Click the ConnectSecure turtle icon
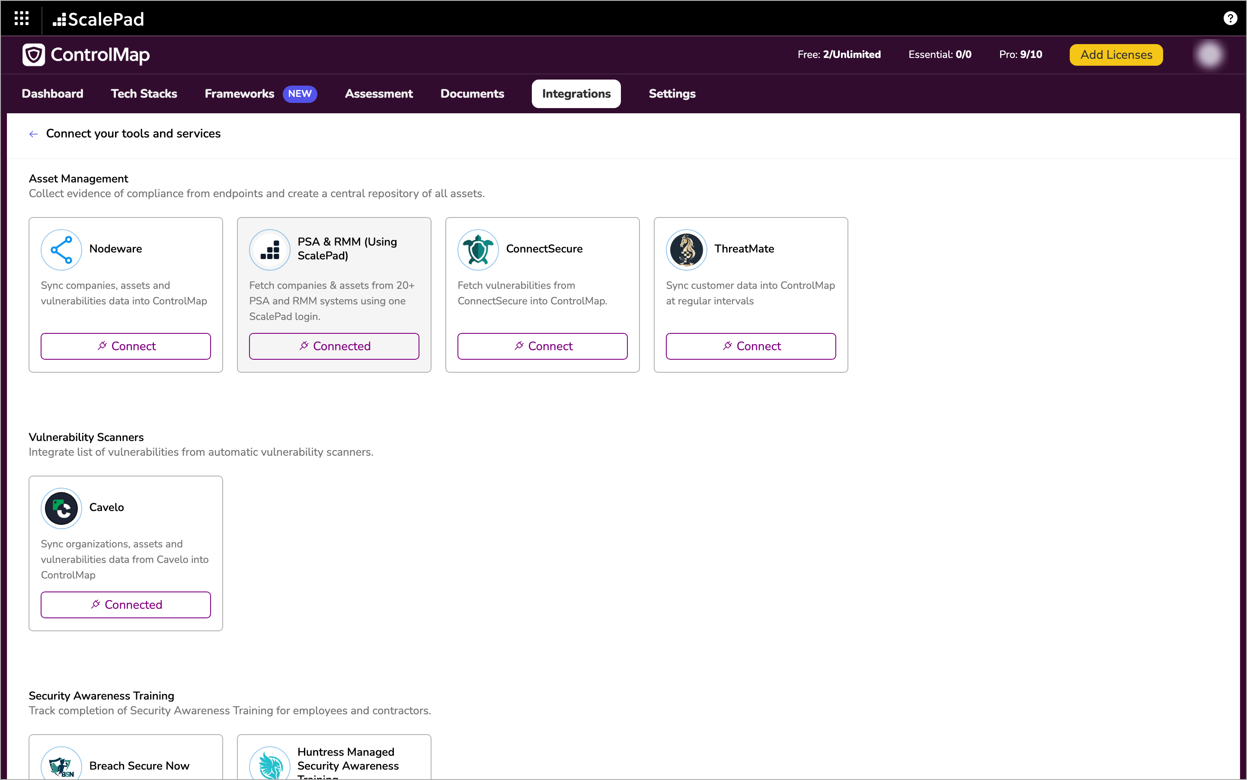1247x780 pixels. pyautogui.click(x=478, y=249)
